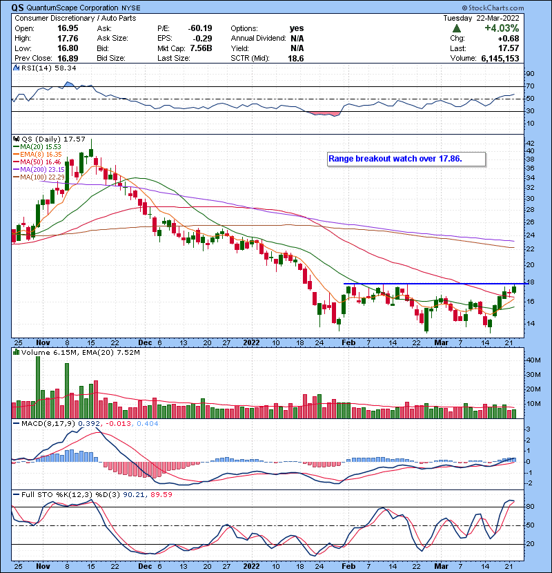
Task: Click the green up-arrow change icon
Action: [456, 28]
